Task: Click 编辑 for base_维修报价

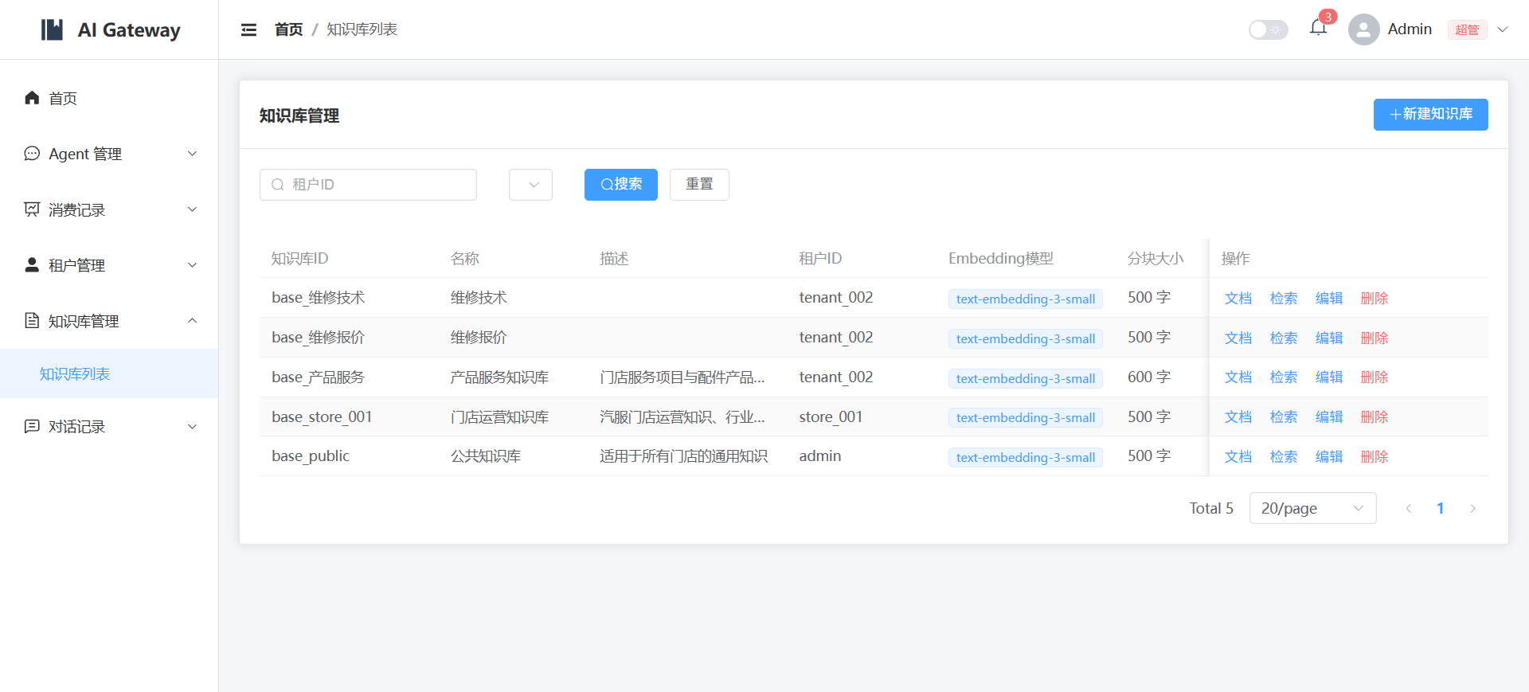Action: tap(1329, 338)
